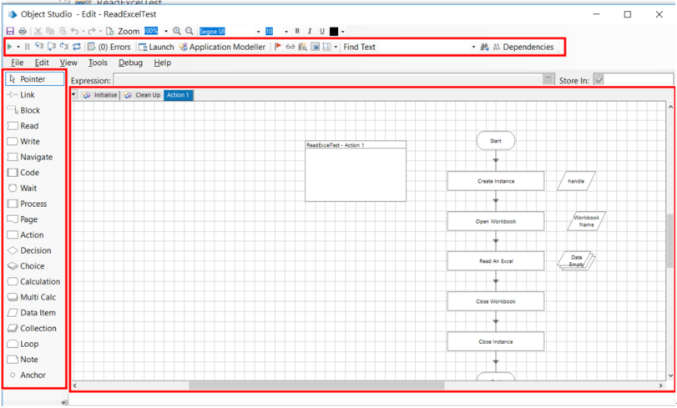The height and width of the screenshot is (408, 677).
Task: Run the process with the green Go arrow
Action: click(x=9, y=47)
